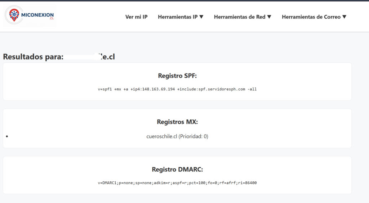Screen dimensions: 369x203
Task: Open the Ver mi IP page
Action: 136,17
